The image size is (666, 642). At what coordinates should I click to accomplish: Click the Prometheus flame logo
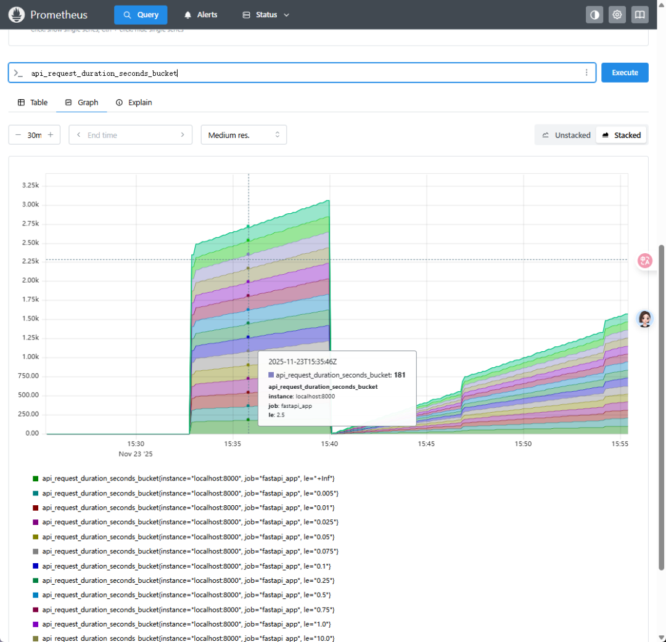tap(17, 15)
